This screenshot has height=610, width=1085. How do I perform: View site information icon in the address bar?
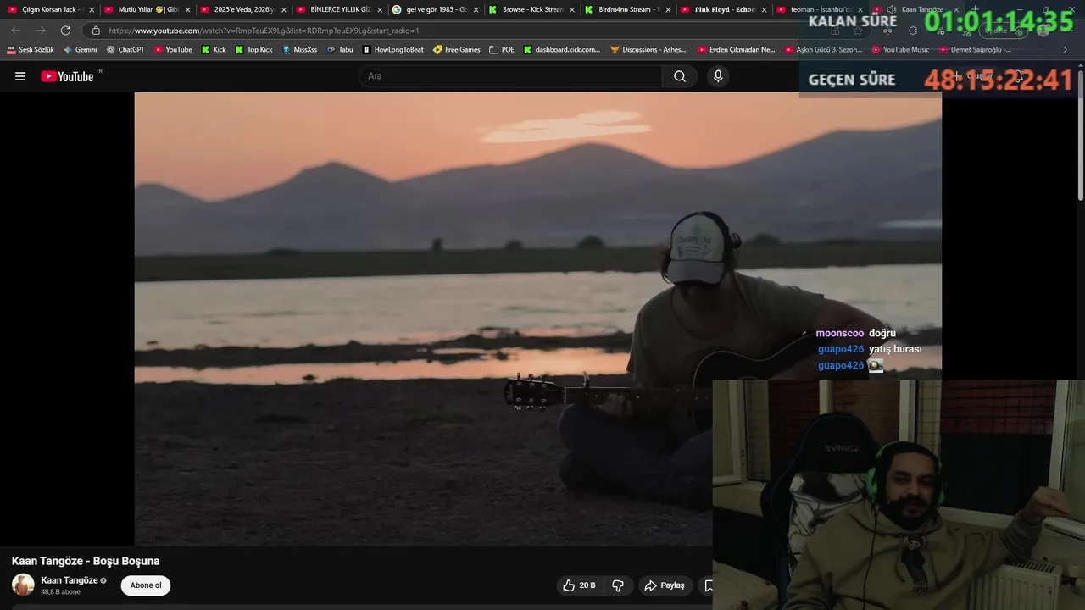96,30
